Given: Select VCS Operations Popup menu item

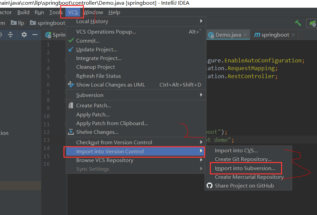Looking at the screenshot, I should pos(136,32).
